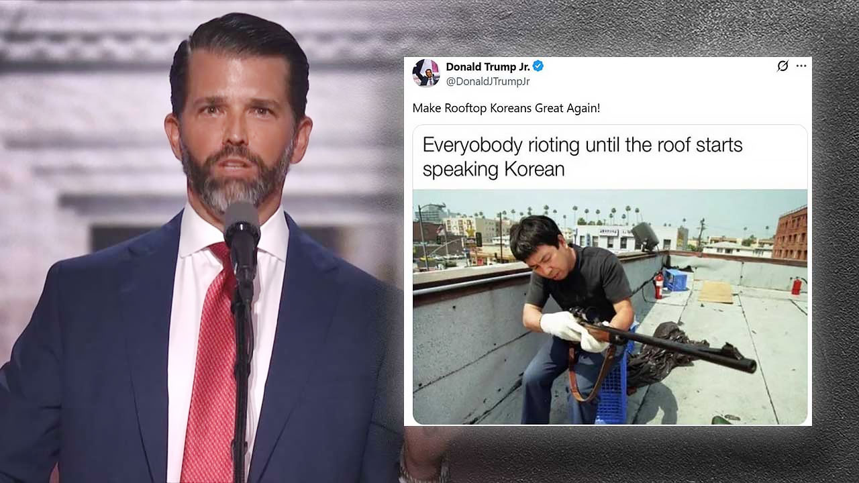Click the loudspeaker mounted on the roof wall
The image size is (859, 483).
pyautogui.click(x=645, y=235)
